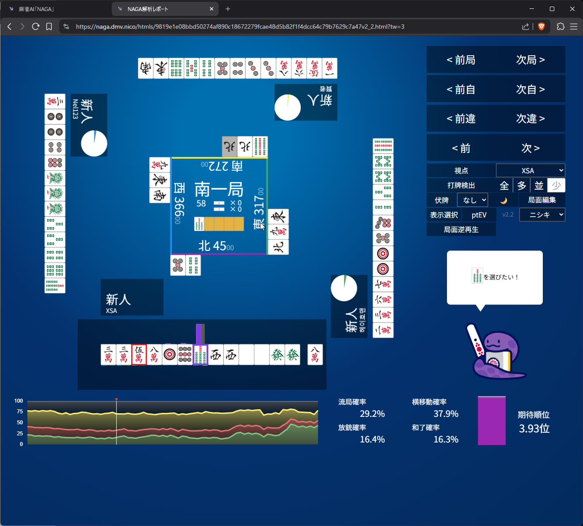Reload the page
Viewport: 583px width, 526px height.
point(36,27)
